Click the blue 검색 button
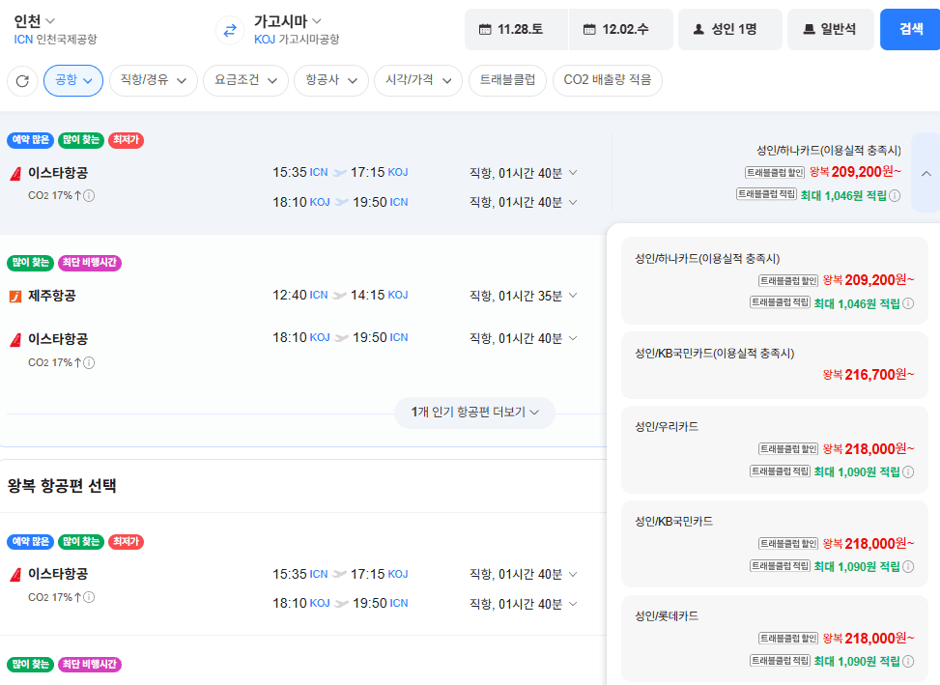The height and width of the screenshot is (685, 940). [x=910, y=29]
